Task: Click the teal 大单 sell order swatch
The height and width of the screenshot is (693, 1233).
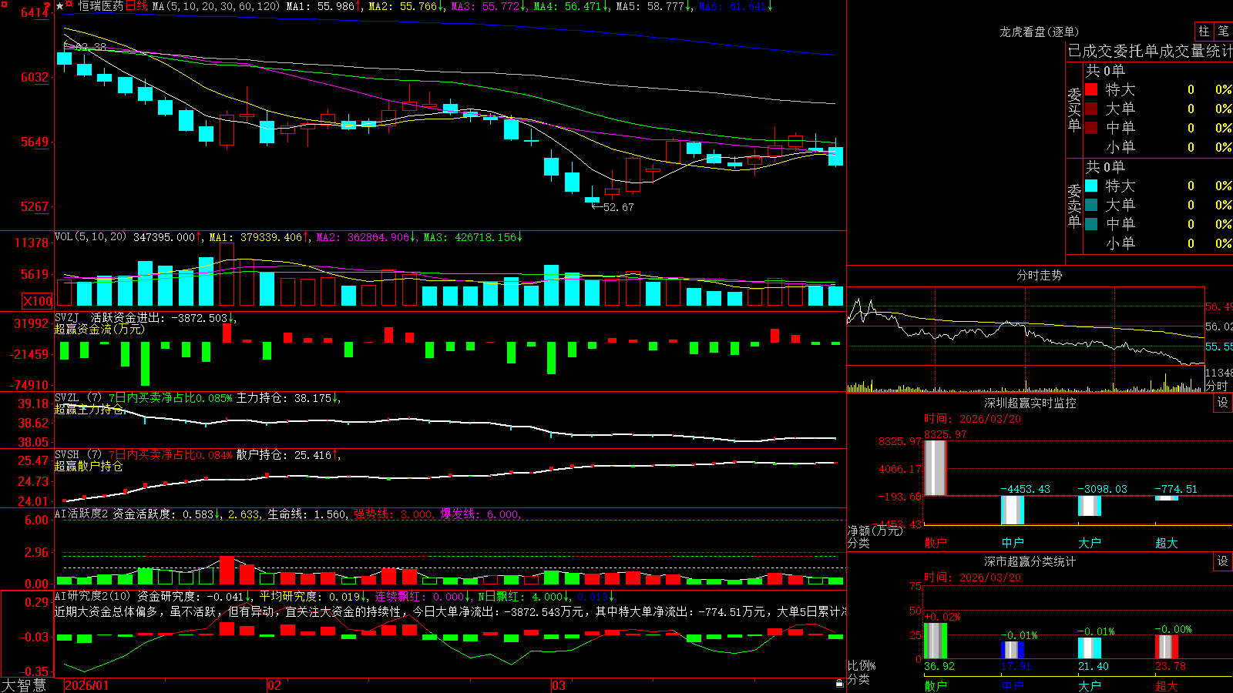Action: pos(1091,205)
